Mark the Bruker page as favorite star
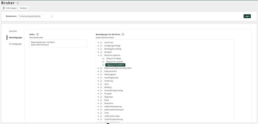Image resolution: width=258 pixels, height=124 pixels. pos(18,3)
